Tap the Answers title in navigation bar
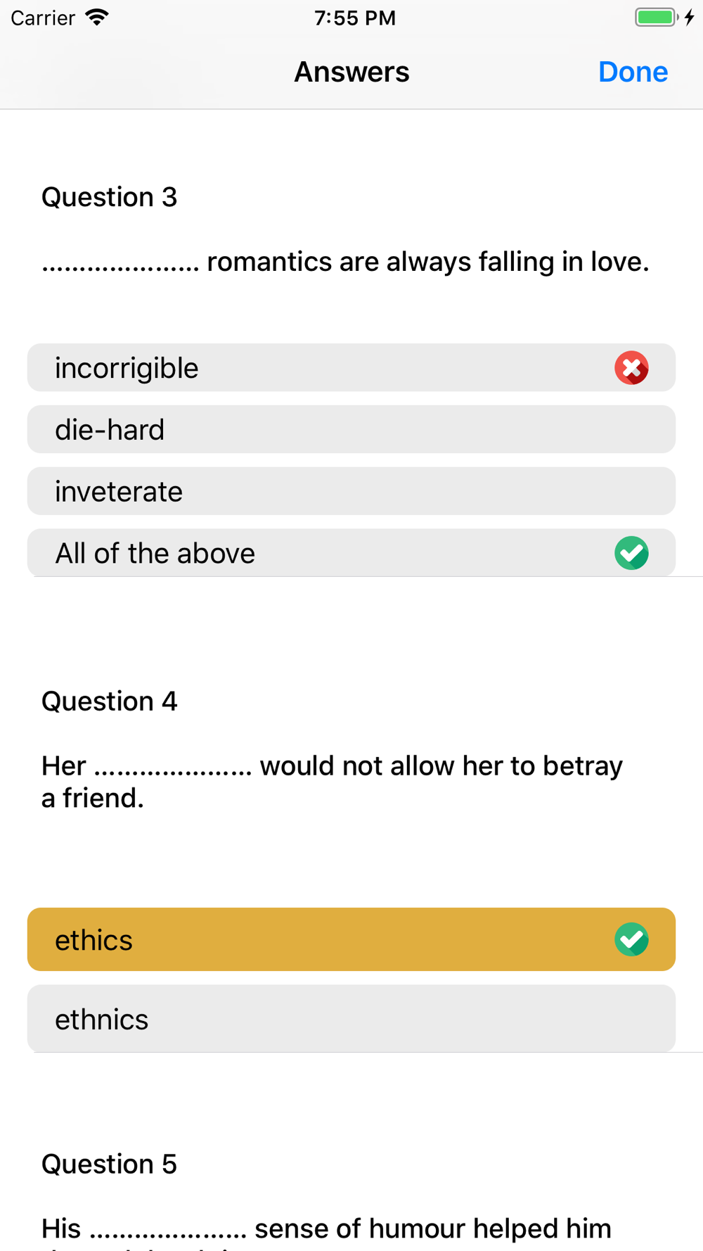 [351, 72]
